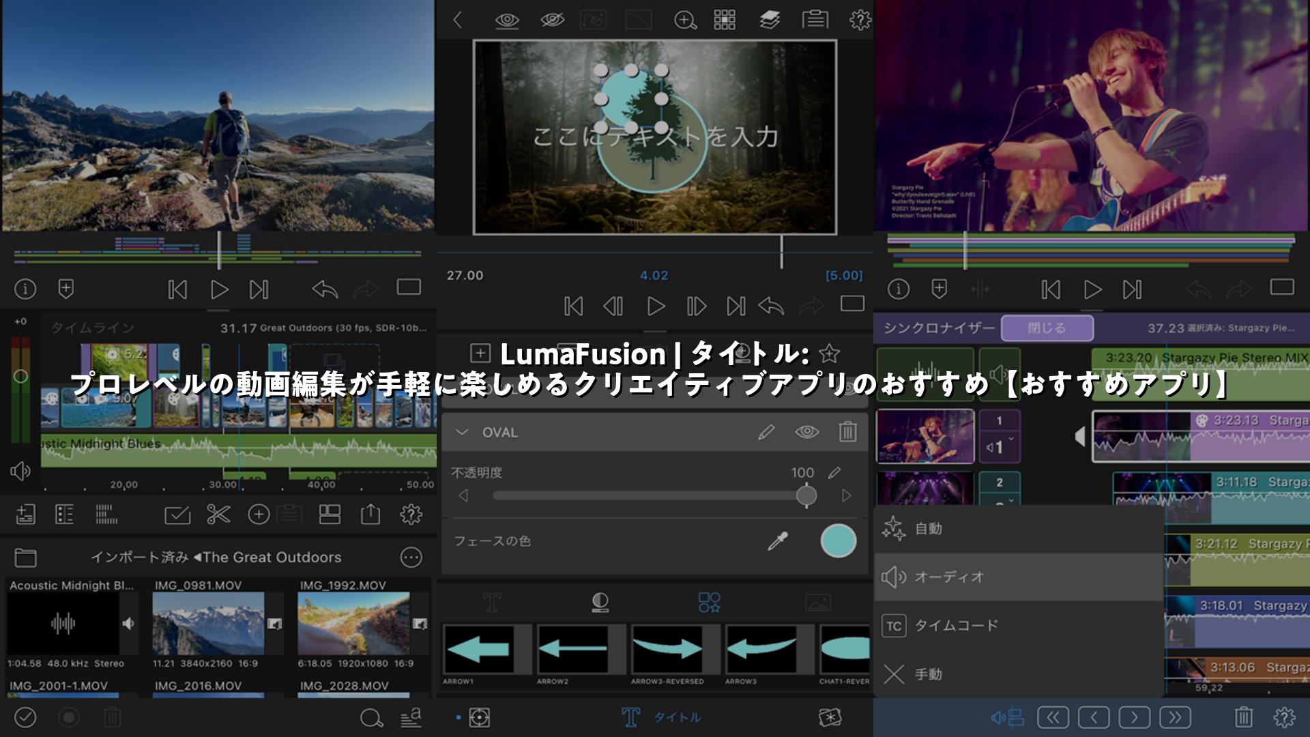Open settings gear in Synchronizer bottom bar
This screenshot has width=1310, height=737.
pyautogui.click(x=1284, y=717)
